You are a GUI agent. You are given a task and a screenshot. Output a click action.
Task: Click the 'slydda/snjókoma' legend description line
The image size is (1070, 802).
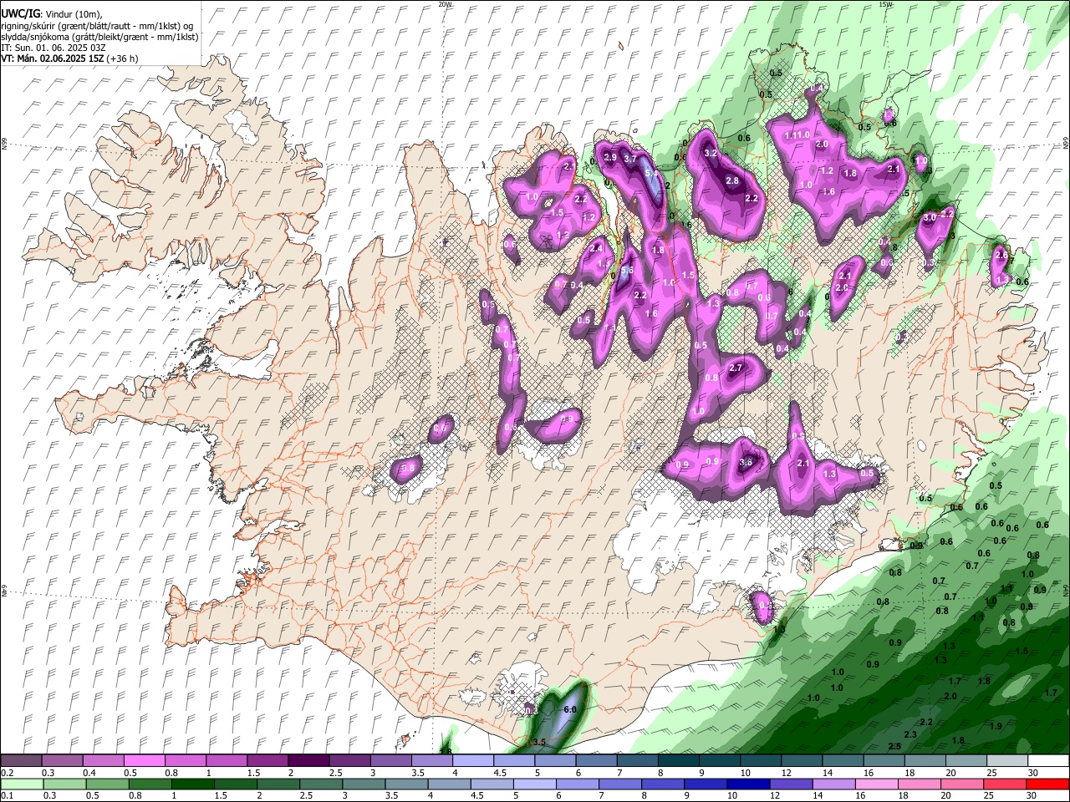click(99, 37)
